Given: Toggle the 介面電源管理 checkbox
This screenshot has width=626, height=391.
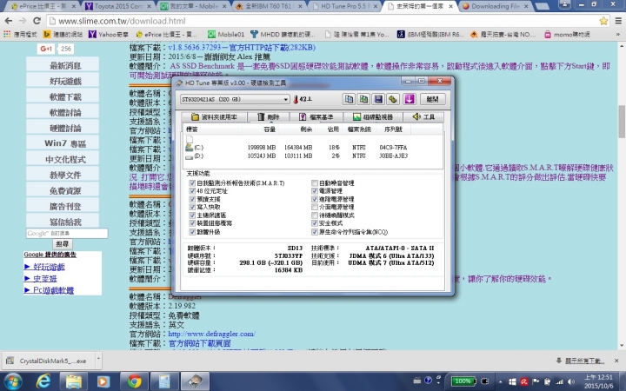Looking at the screenshot, I should [315, 207].
